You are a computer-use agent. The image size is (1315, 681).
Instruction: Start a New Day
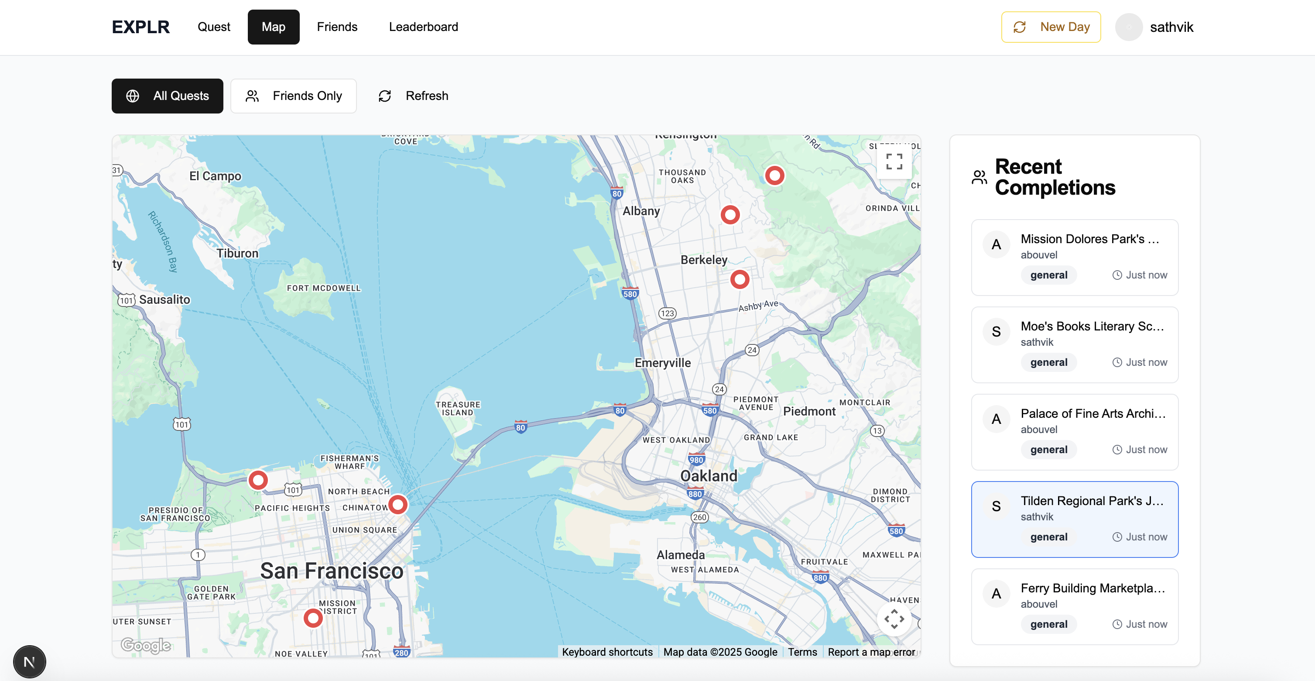pyautogui.click(x=1051, y=27)
